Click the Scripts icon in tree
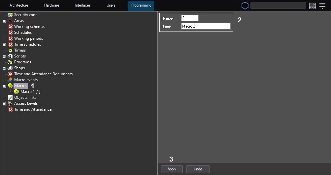Screen dimensions: 331x175 pyautogui.click(x=10, y=56)
